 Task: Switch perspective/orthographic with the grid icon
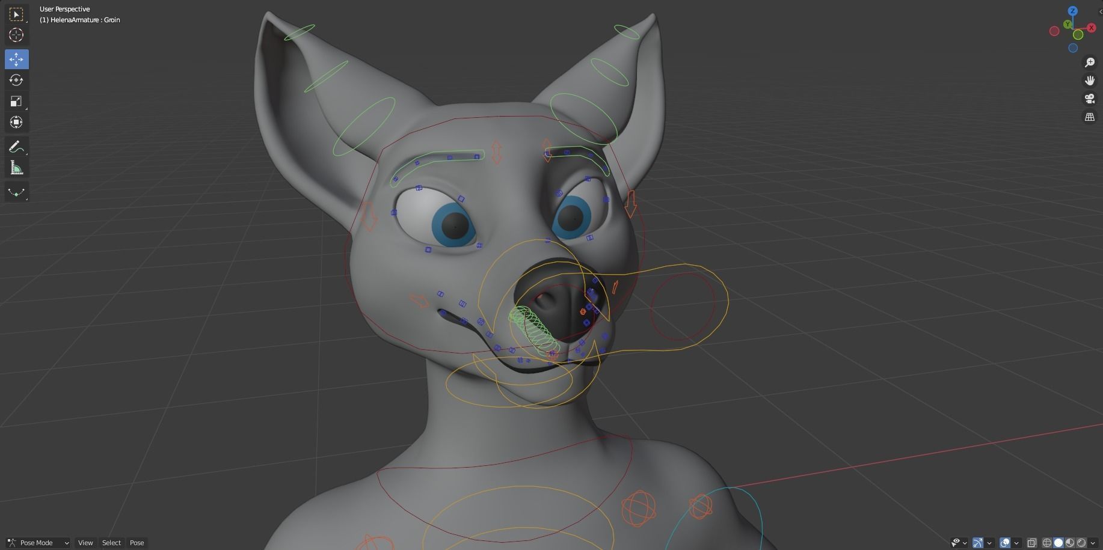tap(1090, 117)
